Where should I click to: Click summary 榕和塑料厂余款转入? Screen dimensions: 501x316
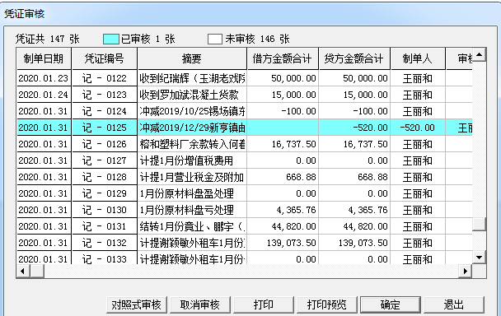click(192, 144)
